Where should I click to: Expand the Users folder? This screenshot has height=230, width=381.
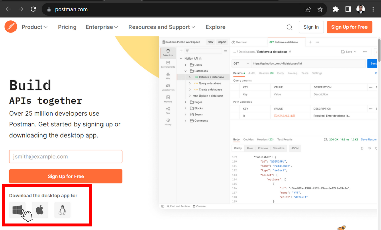(186, 65)
